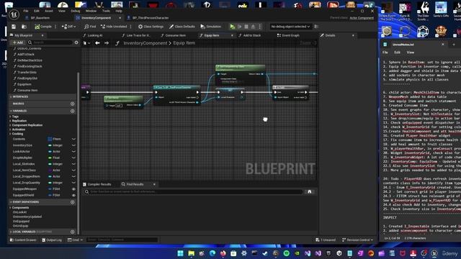
Task: Open the Tools menu
Action: pos(106,11)
